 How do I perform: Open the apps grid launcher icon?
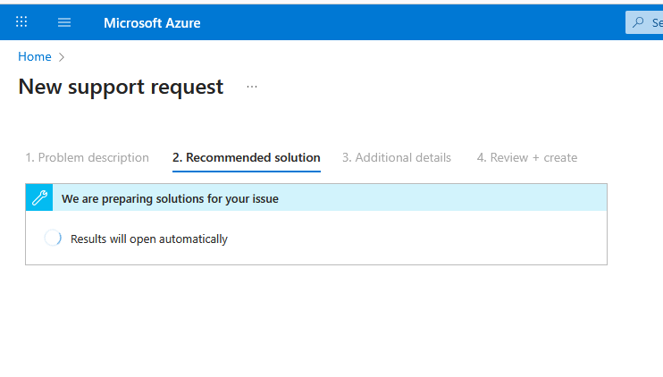(x=21, y=22)
